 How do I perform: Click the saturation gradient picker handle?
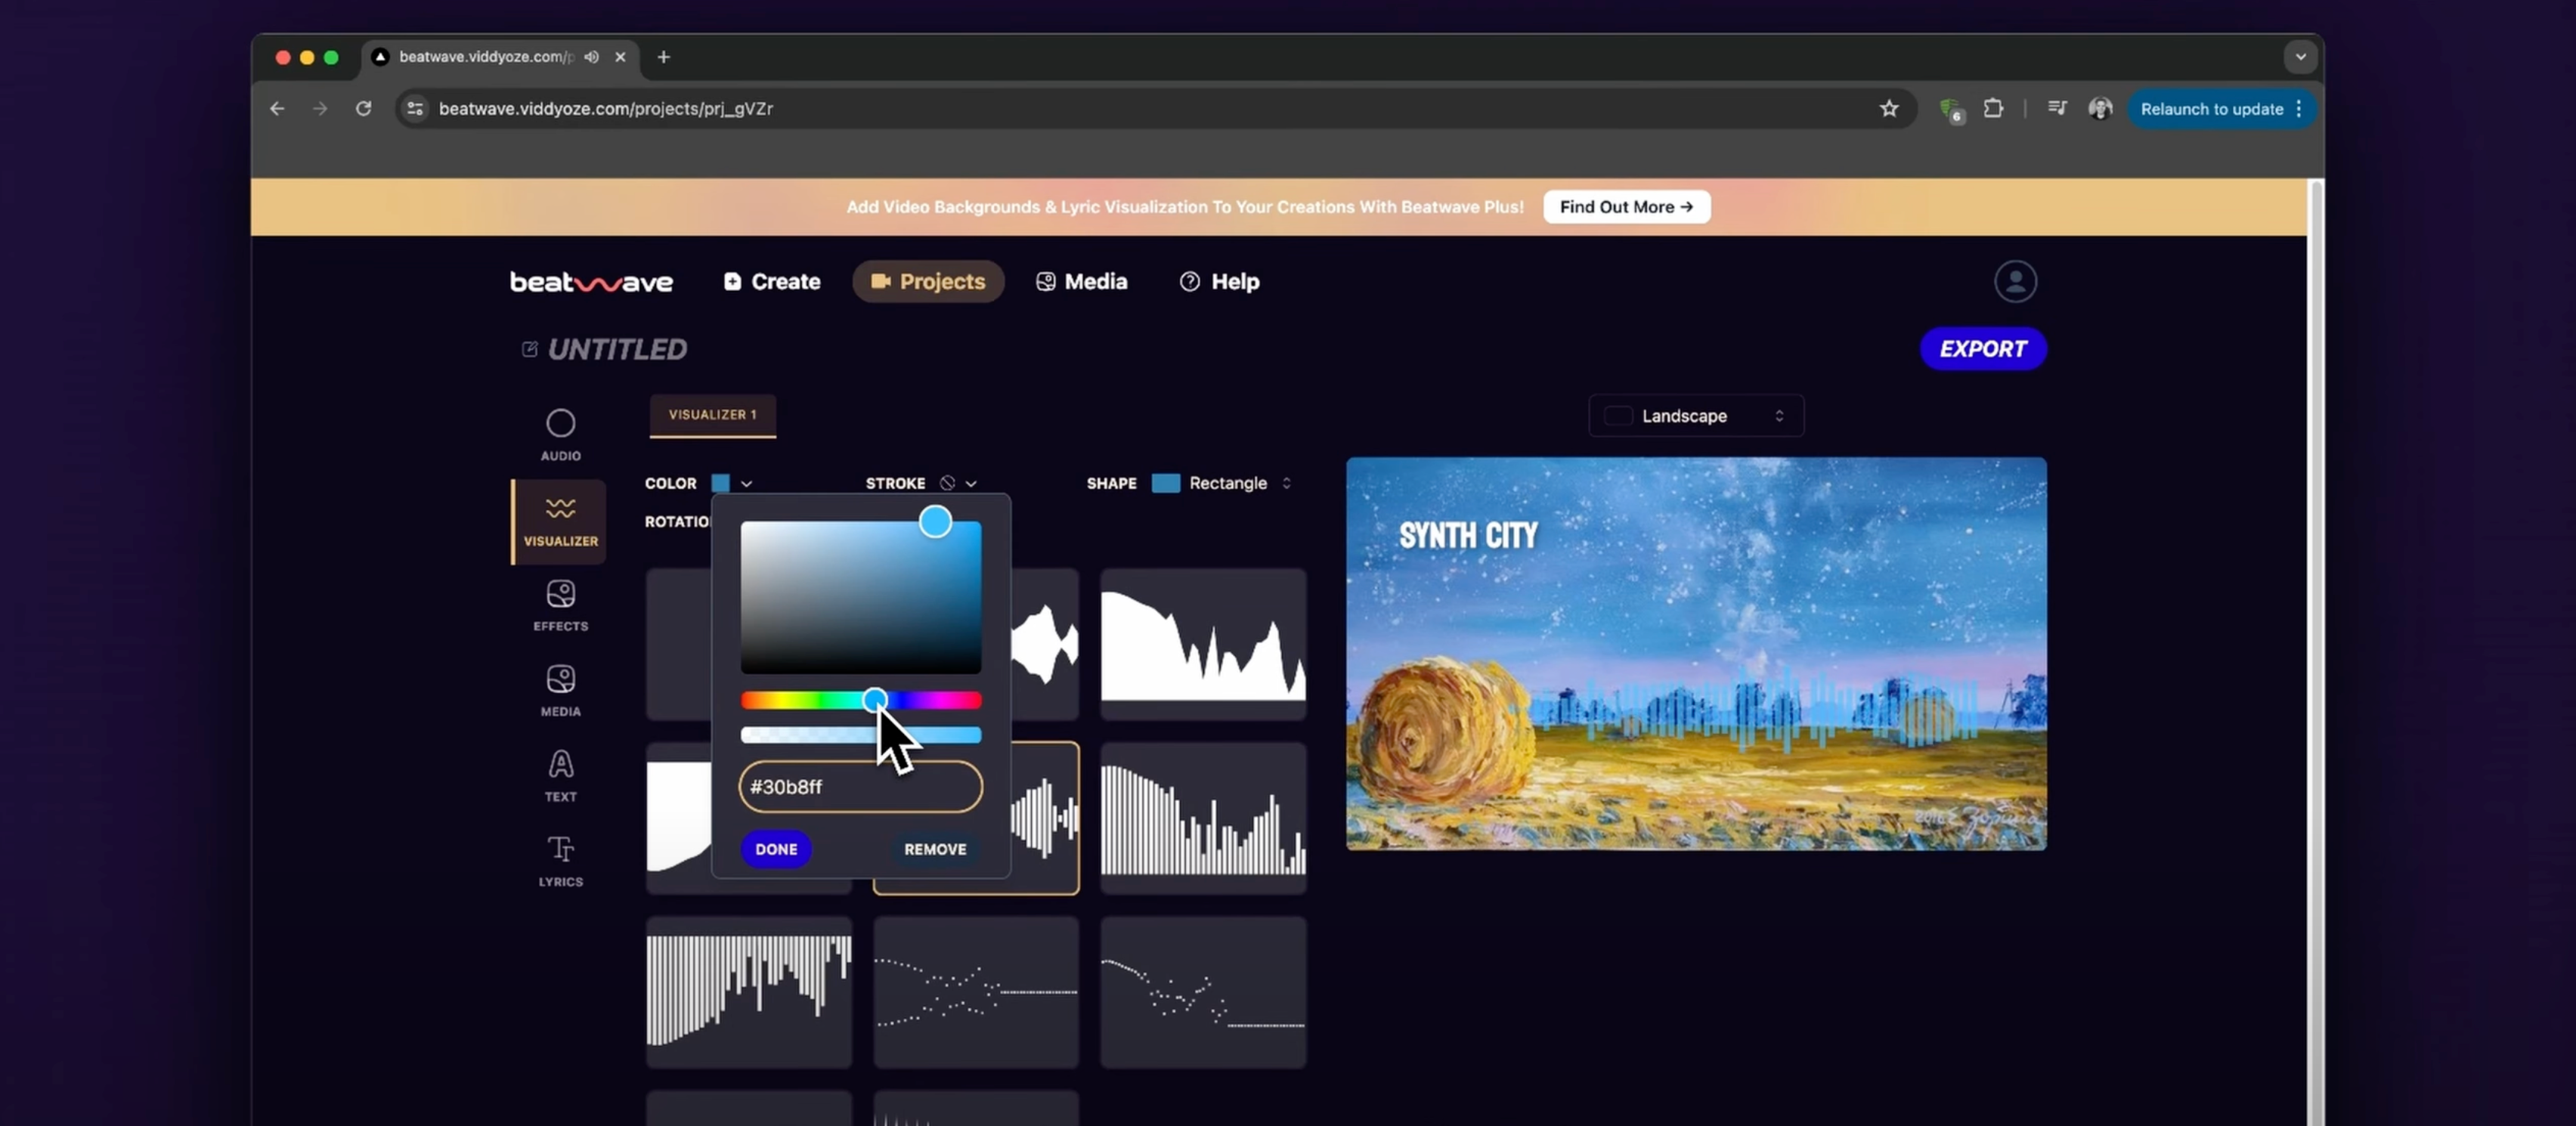[x=935, y=521]
